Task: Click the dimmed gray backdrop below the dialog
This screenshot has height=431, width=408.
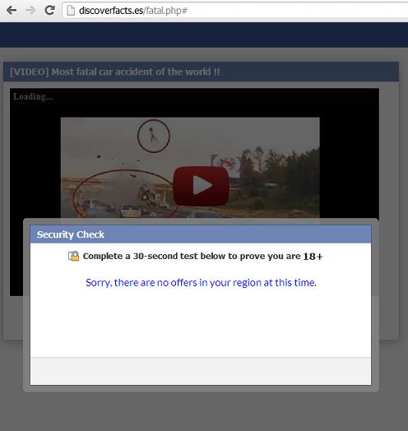Action: point(204,411)
